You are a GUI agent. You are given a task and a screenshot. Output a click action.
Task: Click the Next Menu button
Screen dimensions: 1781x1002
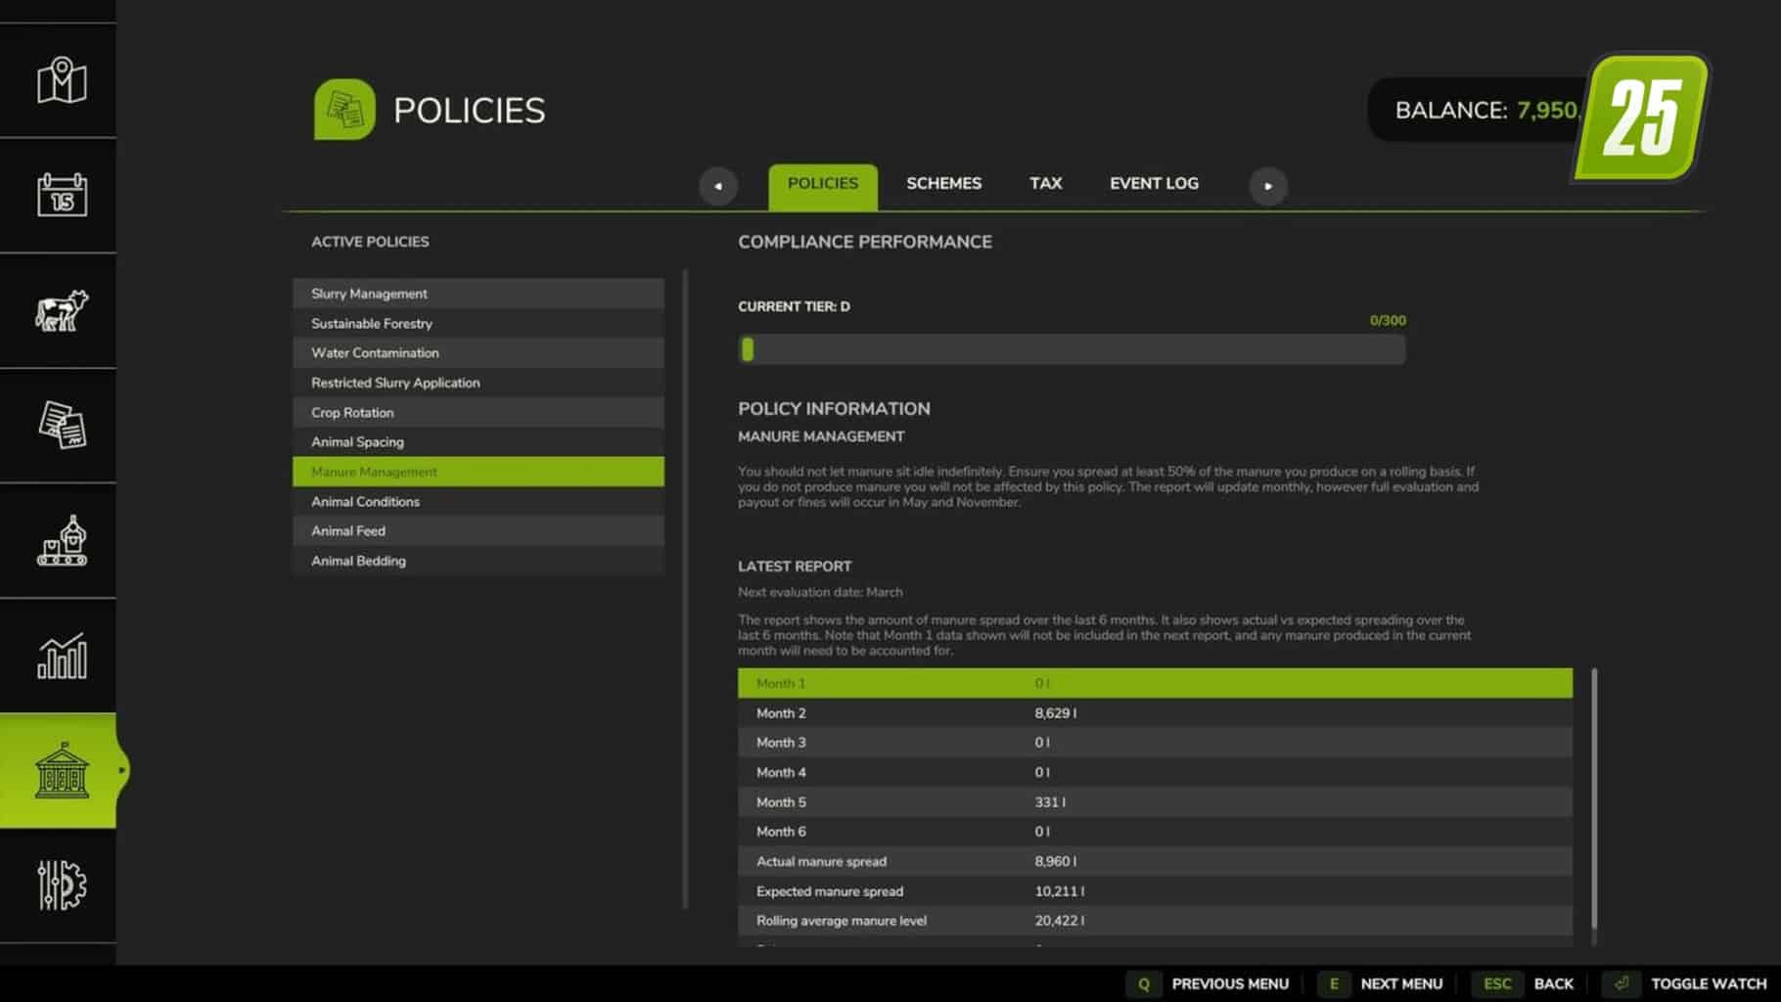(x=1401, y=983)
